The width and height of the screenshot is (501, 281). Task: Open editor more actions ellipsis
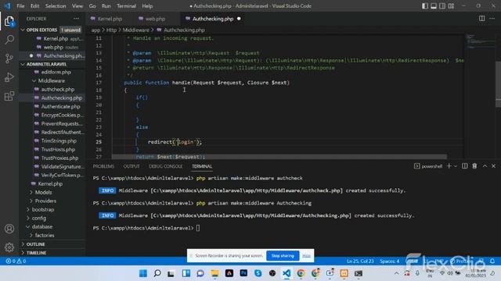coord(492,19)
